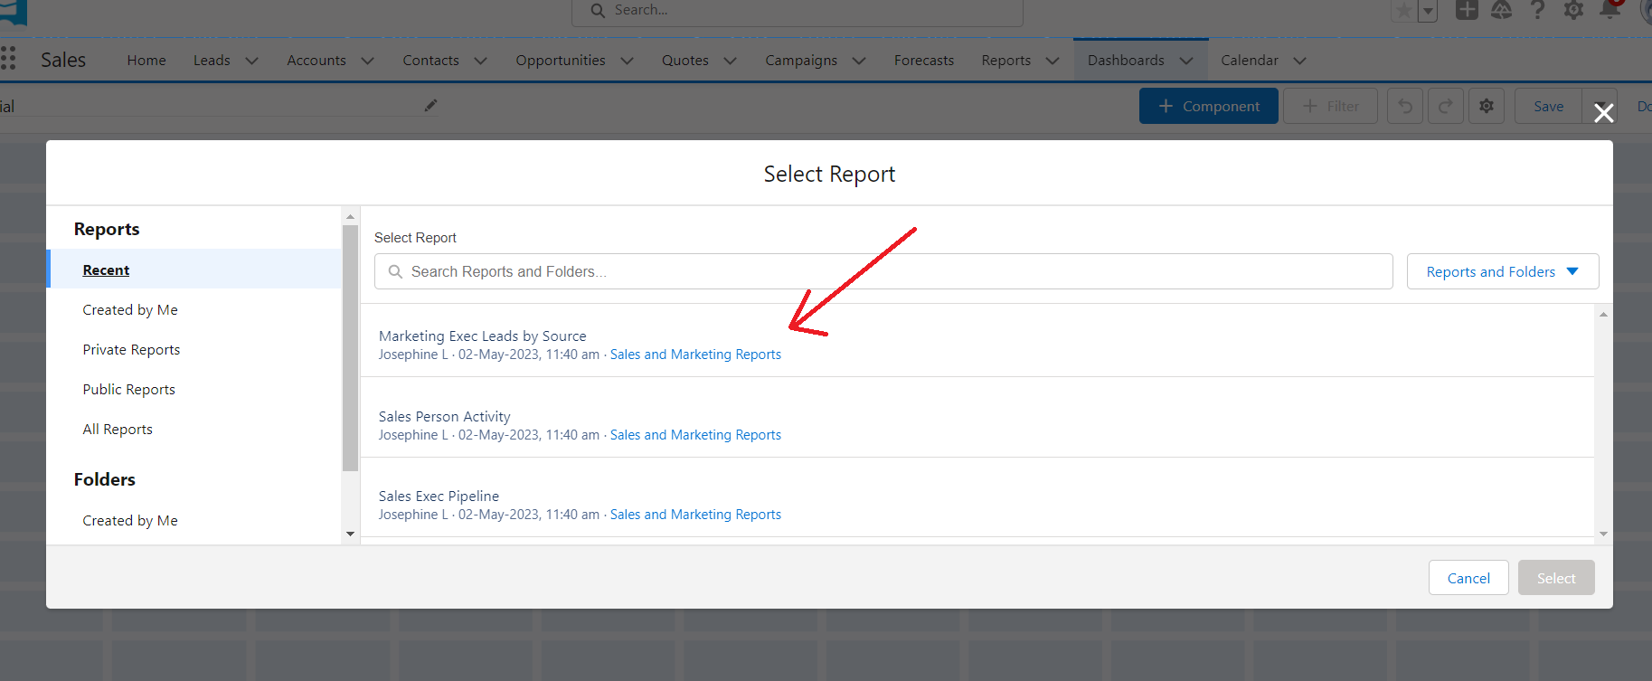The width and height of the screenshot is (1652, 681).
Task: Expand the Opportunities tab chevron
Action: 627,61
